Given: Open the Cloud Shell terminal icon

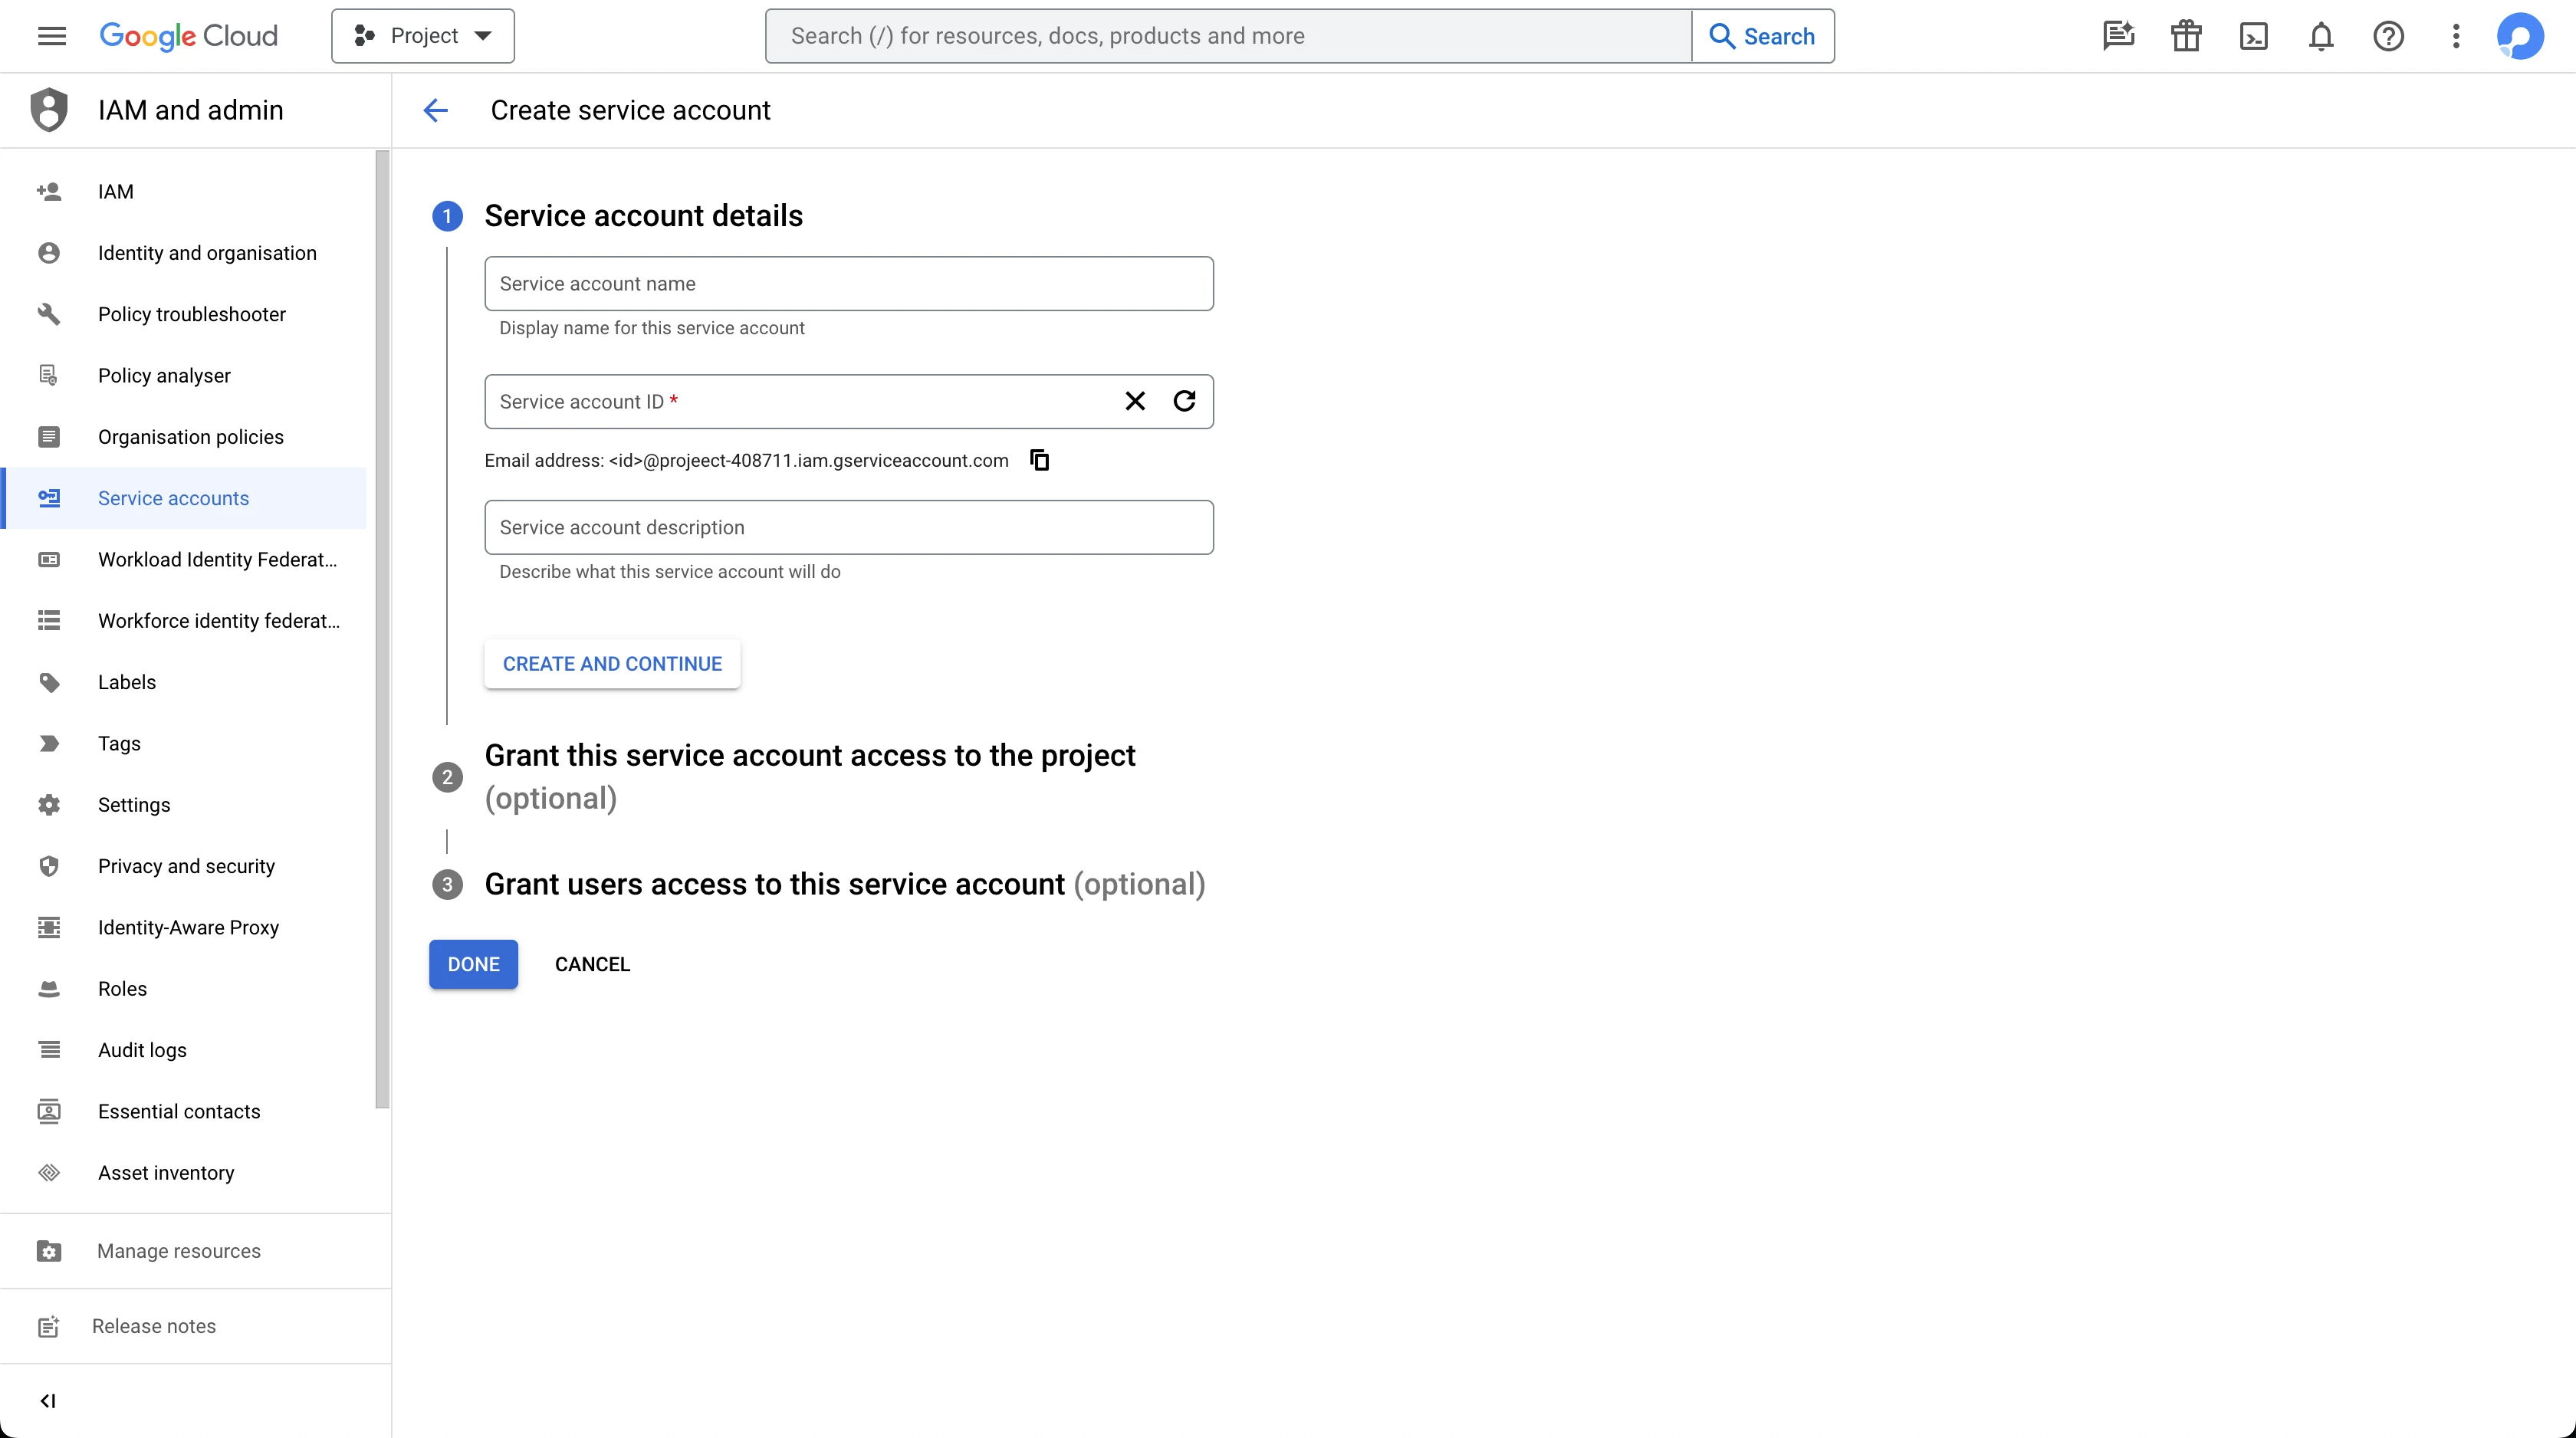Looking at the screenshot, I should pyautogui.click(x=2253, y=36).
